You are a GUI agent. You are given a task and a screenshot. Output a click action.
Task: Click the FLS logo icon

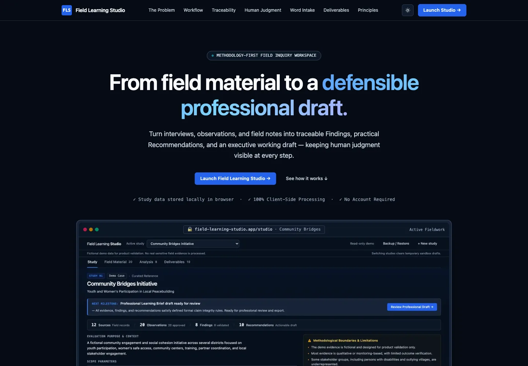67,10
